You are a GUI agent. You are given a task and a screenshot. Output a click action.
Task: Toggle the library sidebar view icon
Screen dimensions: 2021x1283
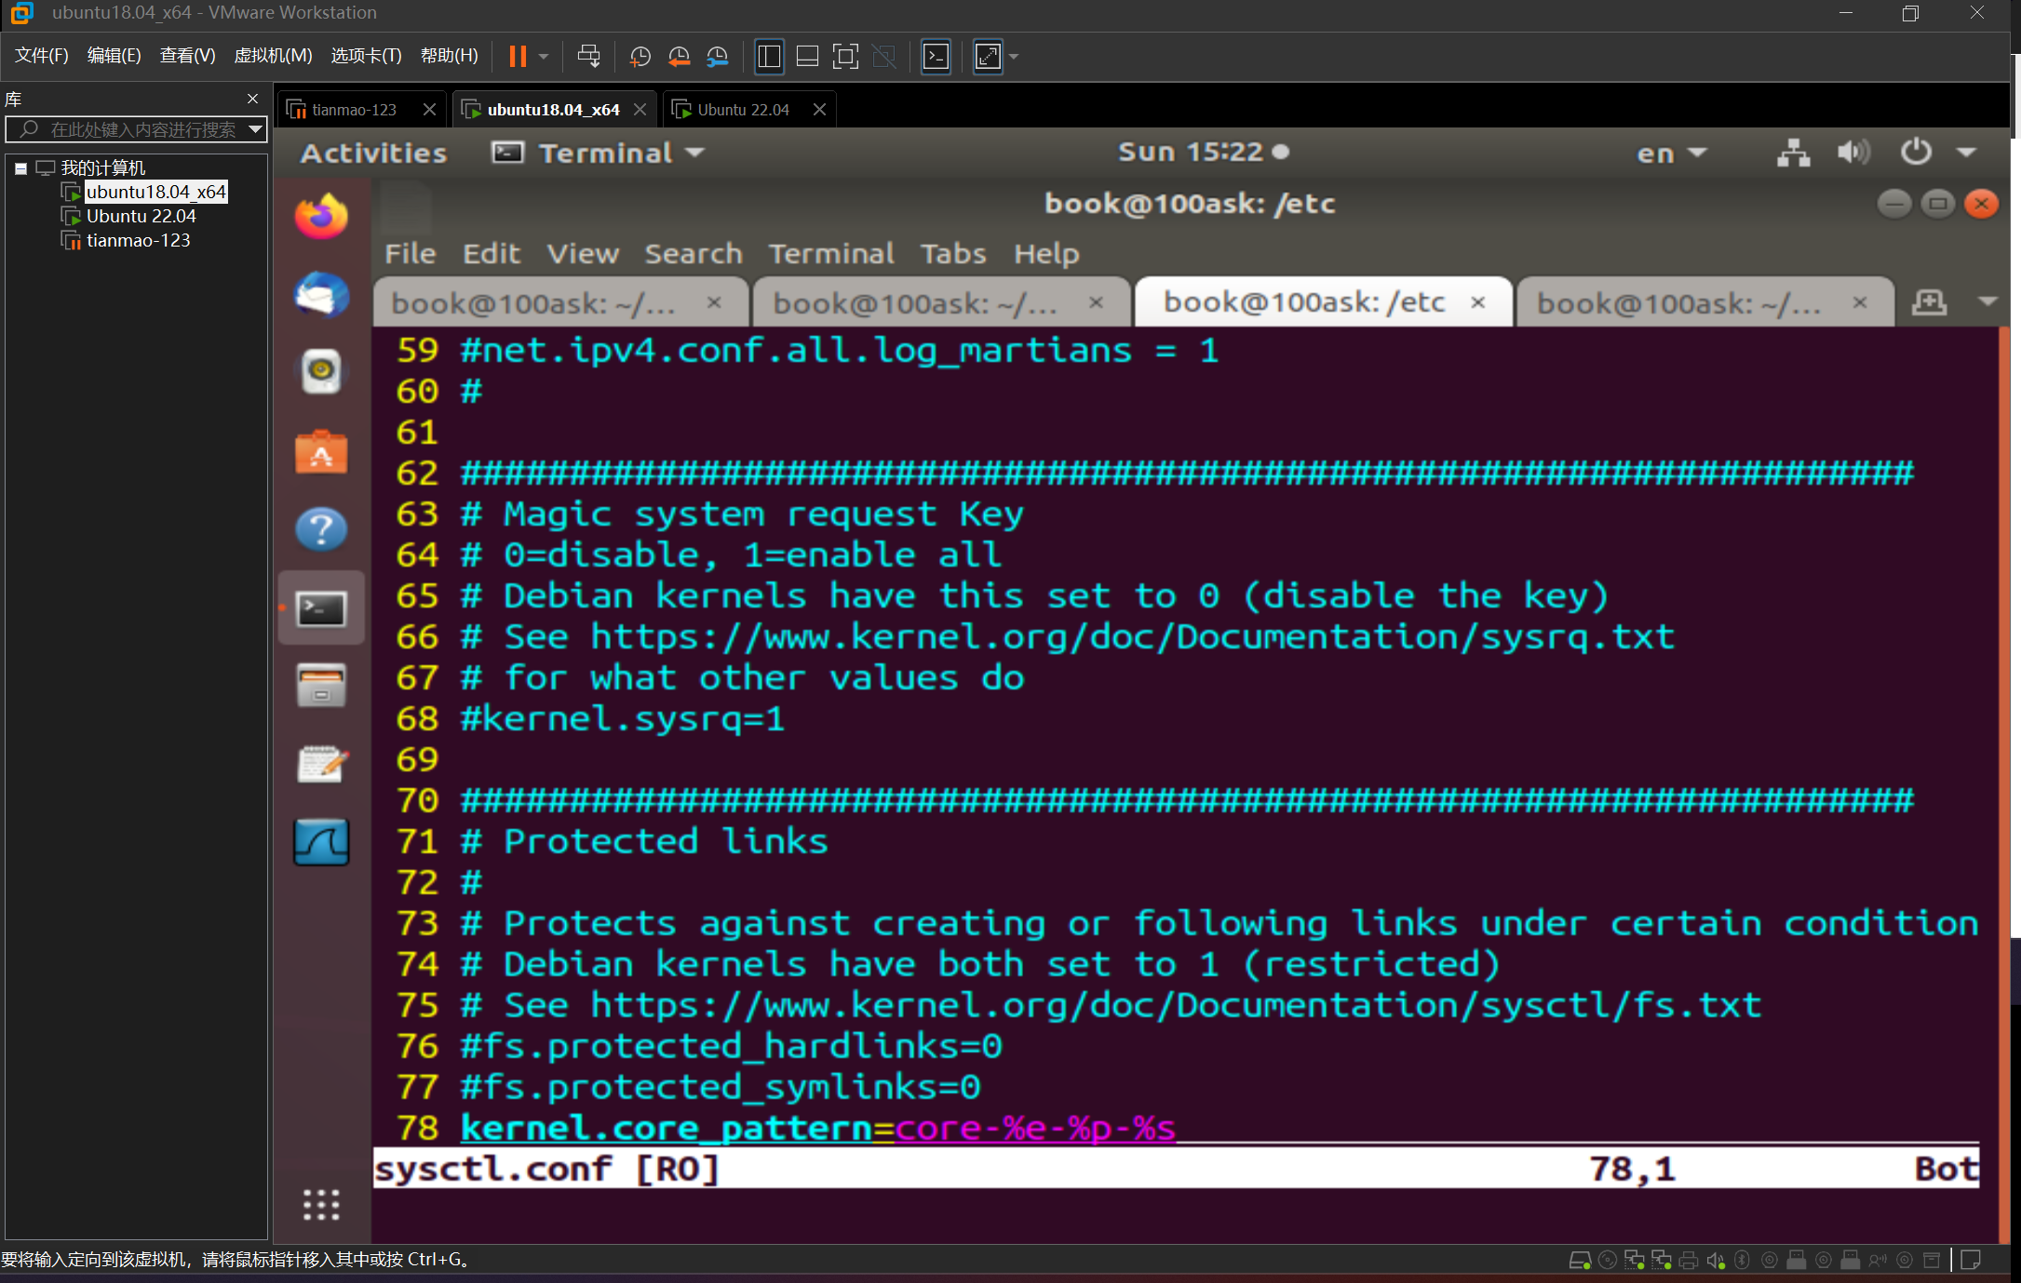(x=769, y=57)
